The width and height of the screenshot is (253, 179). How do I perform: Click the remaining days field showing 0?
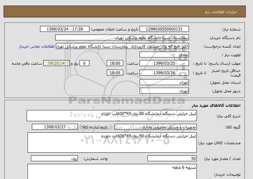pos(84,63)
